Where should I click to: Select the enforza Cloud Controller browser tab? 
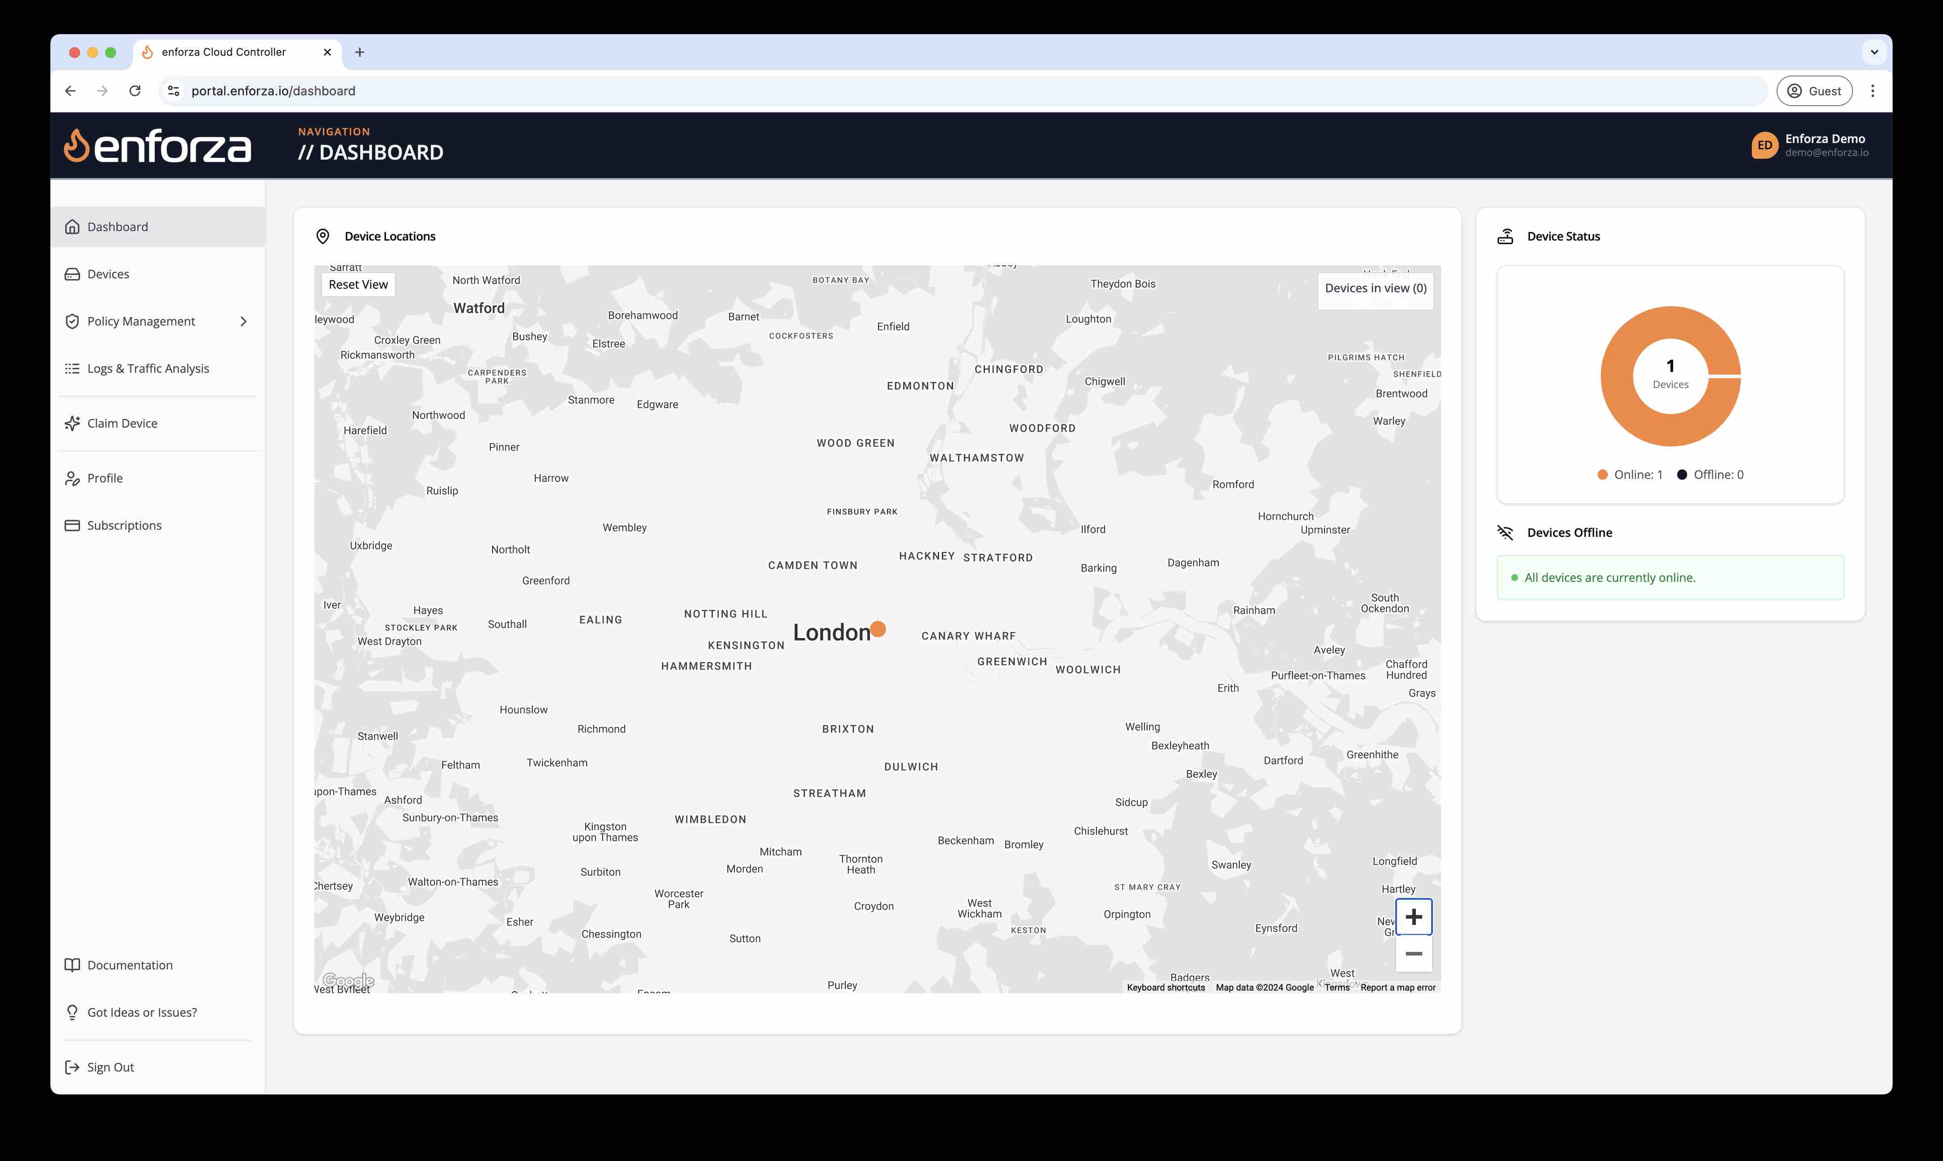237,53
